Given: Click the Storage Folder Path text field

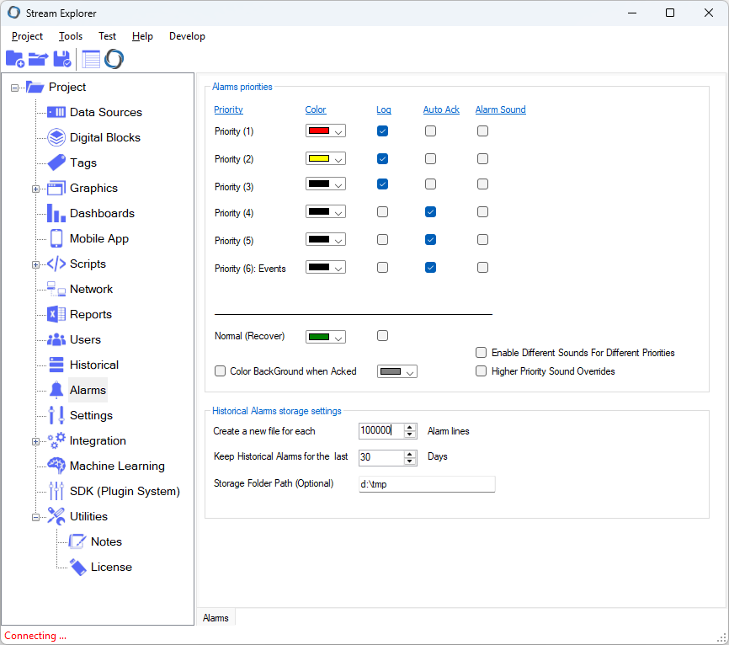Looking at the screenshot, I should tap(427, 484).
